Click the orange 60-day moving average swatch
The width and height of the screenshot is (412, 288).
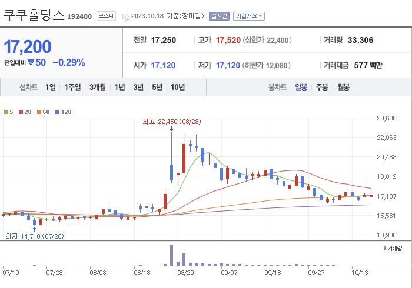[39, 112]
